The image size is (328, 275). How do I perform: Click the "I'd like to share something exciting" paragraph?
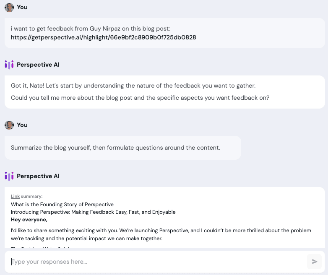click(x=161, y=234)
